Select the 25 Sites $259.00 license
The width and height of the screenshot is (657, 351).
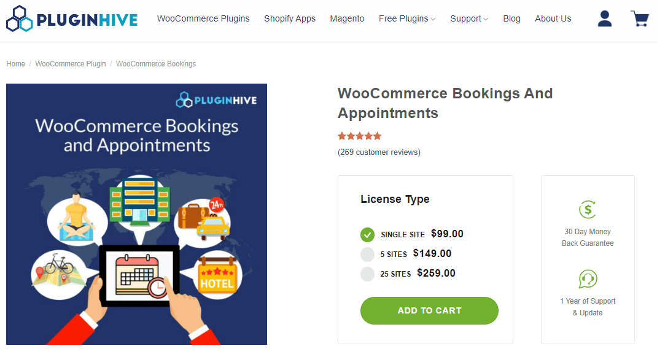[408, 274]
